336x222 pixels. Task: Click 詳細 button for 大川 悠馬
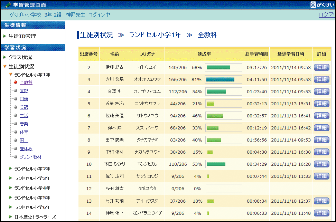321,79
